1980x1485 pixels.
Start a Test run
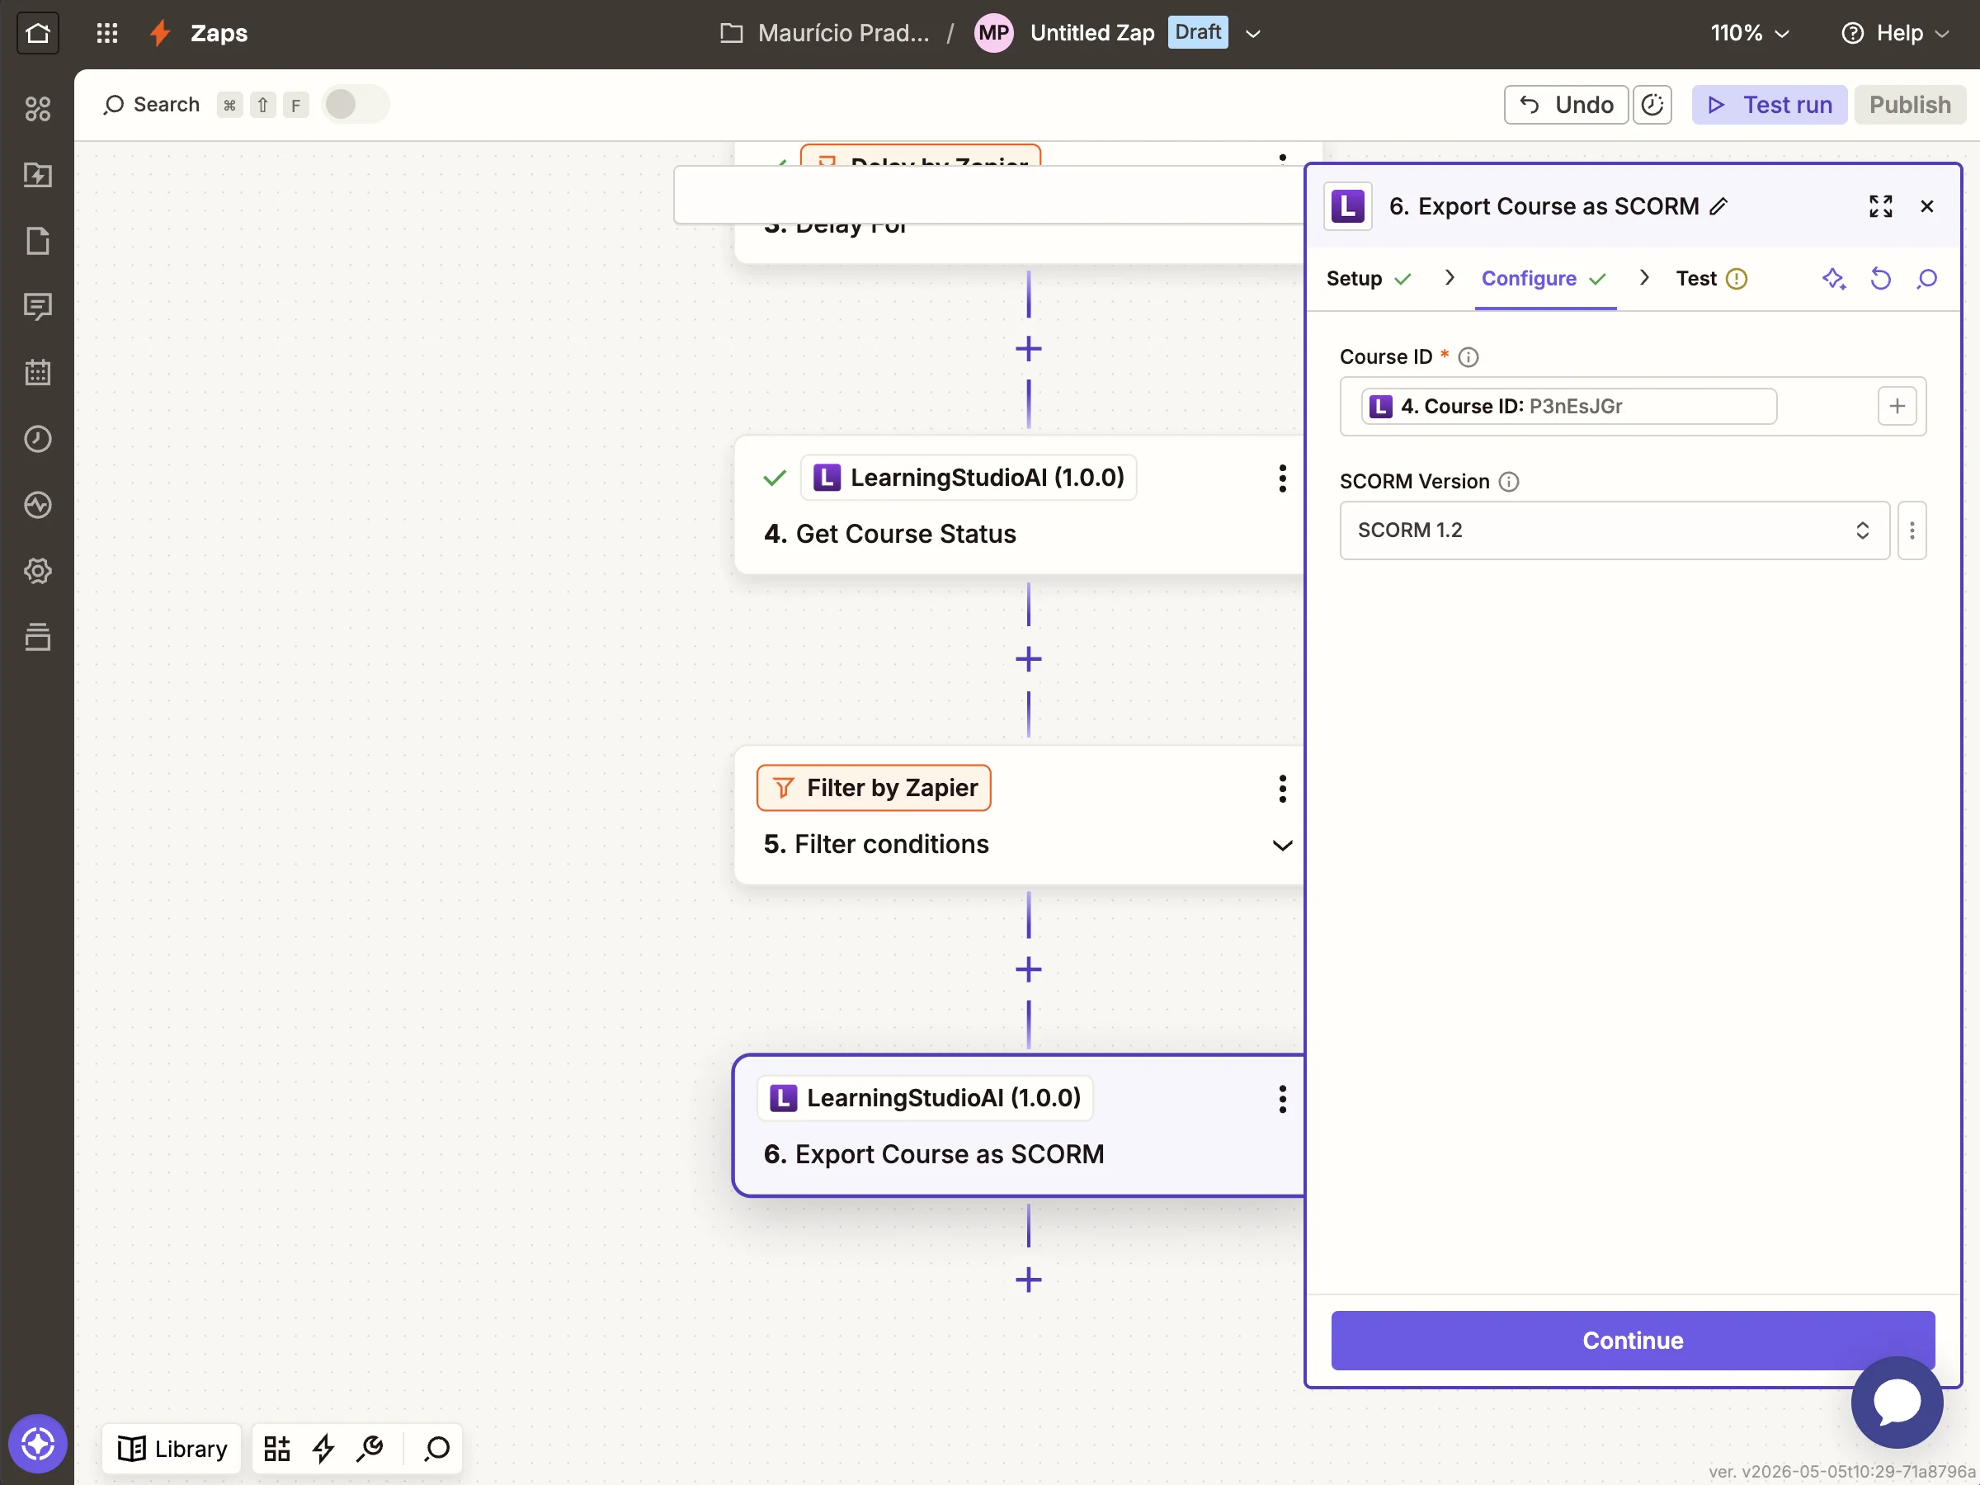[x=1769, y=105]
